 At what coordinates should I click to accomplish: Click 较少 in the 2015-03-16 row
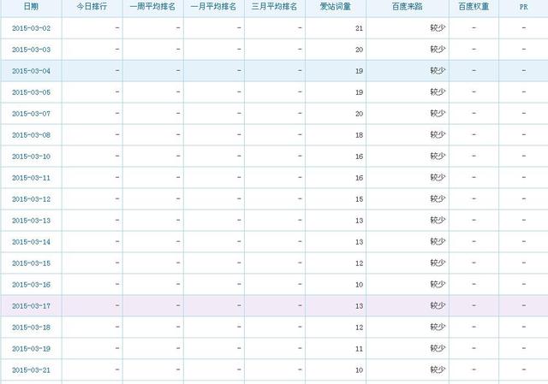(438, 284)
